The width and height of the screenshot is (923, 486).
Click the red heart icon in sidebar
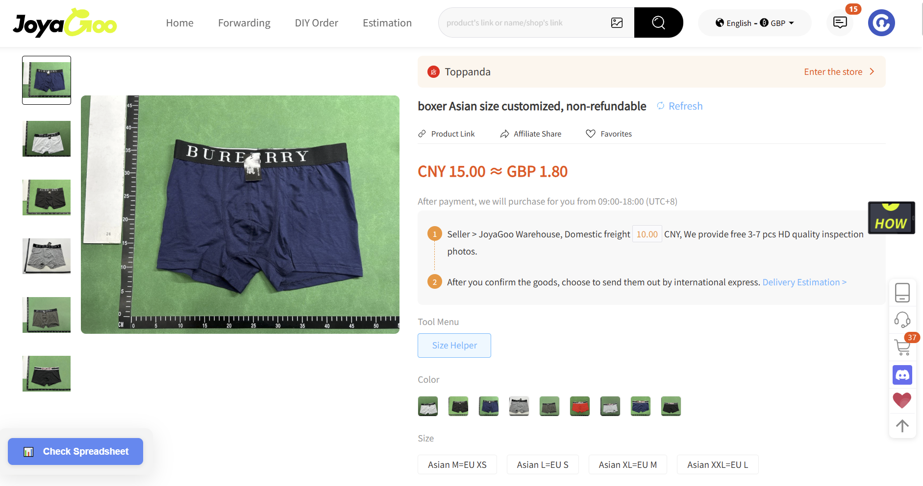[x=902, y=400]
